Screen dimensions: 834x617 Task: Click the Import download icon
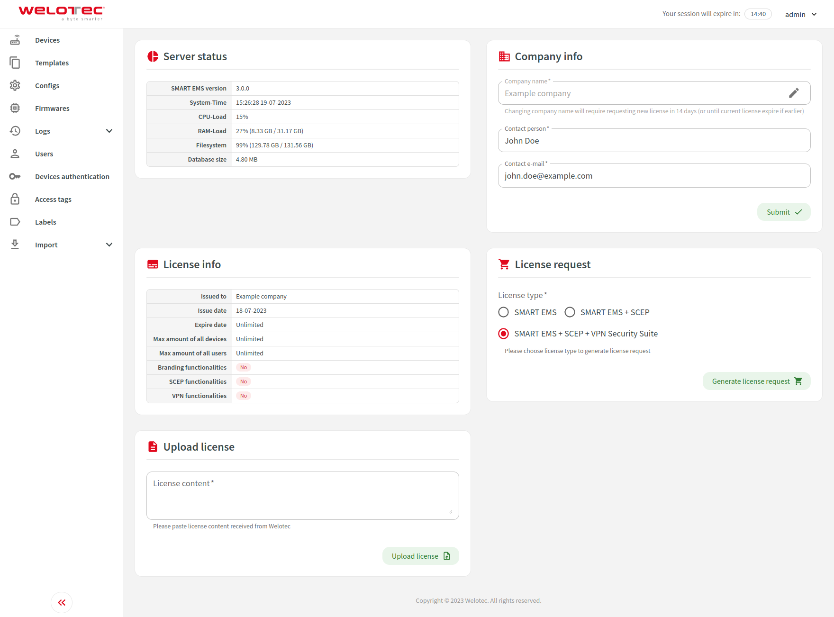15,245
